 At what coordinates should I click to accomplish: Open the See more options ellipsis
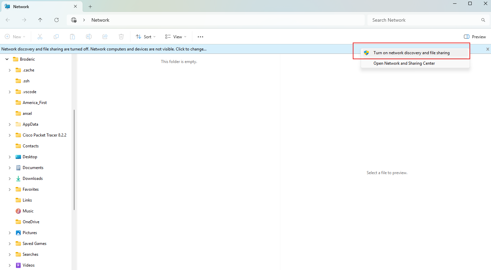pyautogui.click(x=200, y=37)
